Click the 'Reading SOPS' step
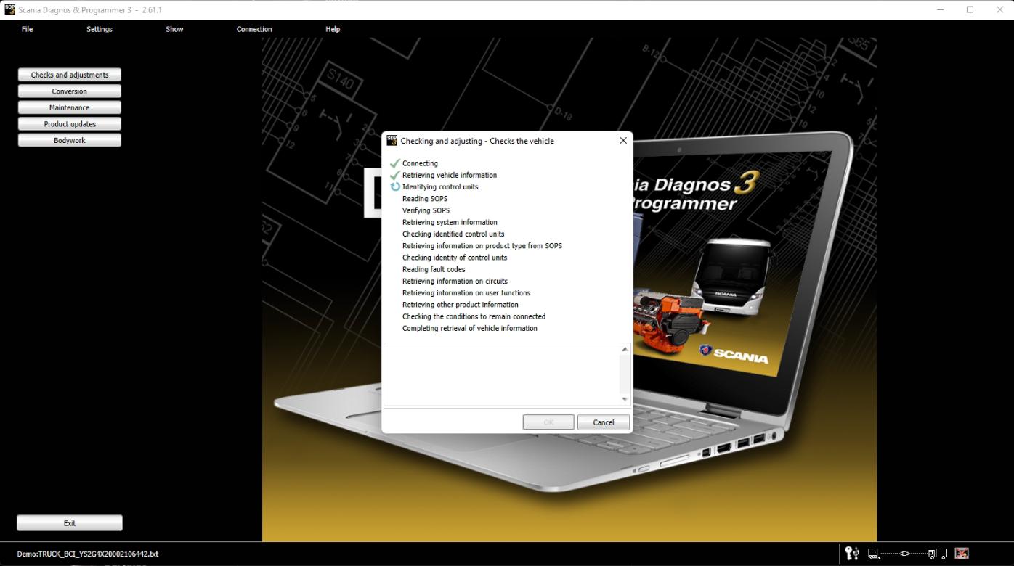This screenshot has width=1014, height=566. (425, 199)
